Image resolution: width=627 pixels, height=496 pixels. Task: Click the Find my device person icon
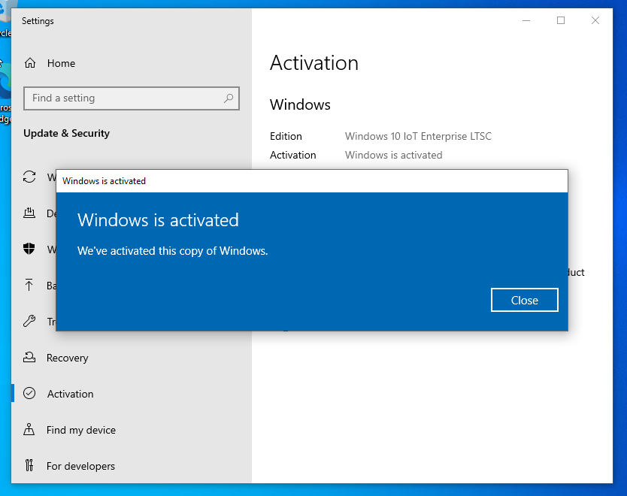point(29,430)
